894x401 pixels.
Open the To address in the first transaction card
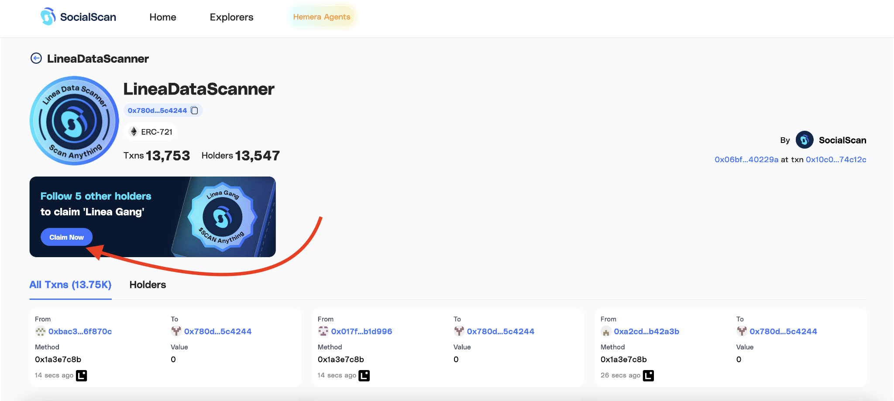pyautogui.click(x=218, y=331)
